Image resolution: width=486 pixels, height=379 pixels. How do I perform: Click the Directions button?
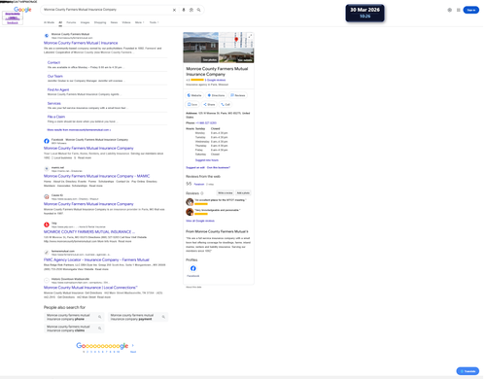click(216, 95)
